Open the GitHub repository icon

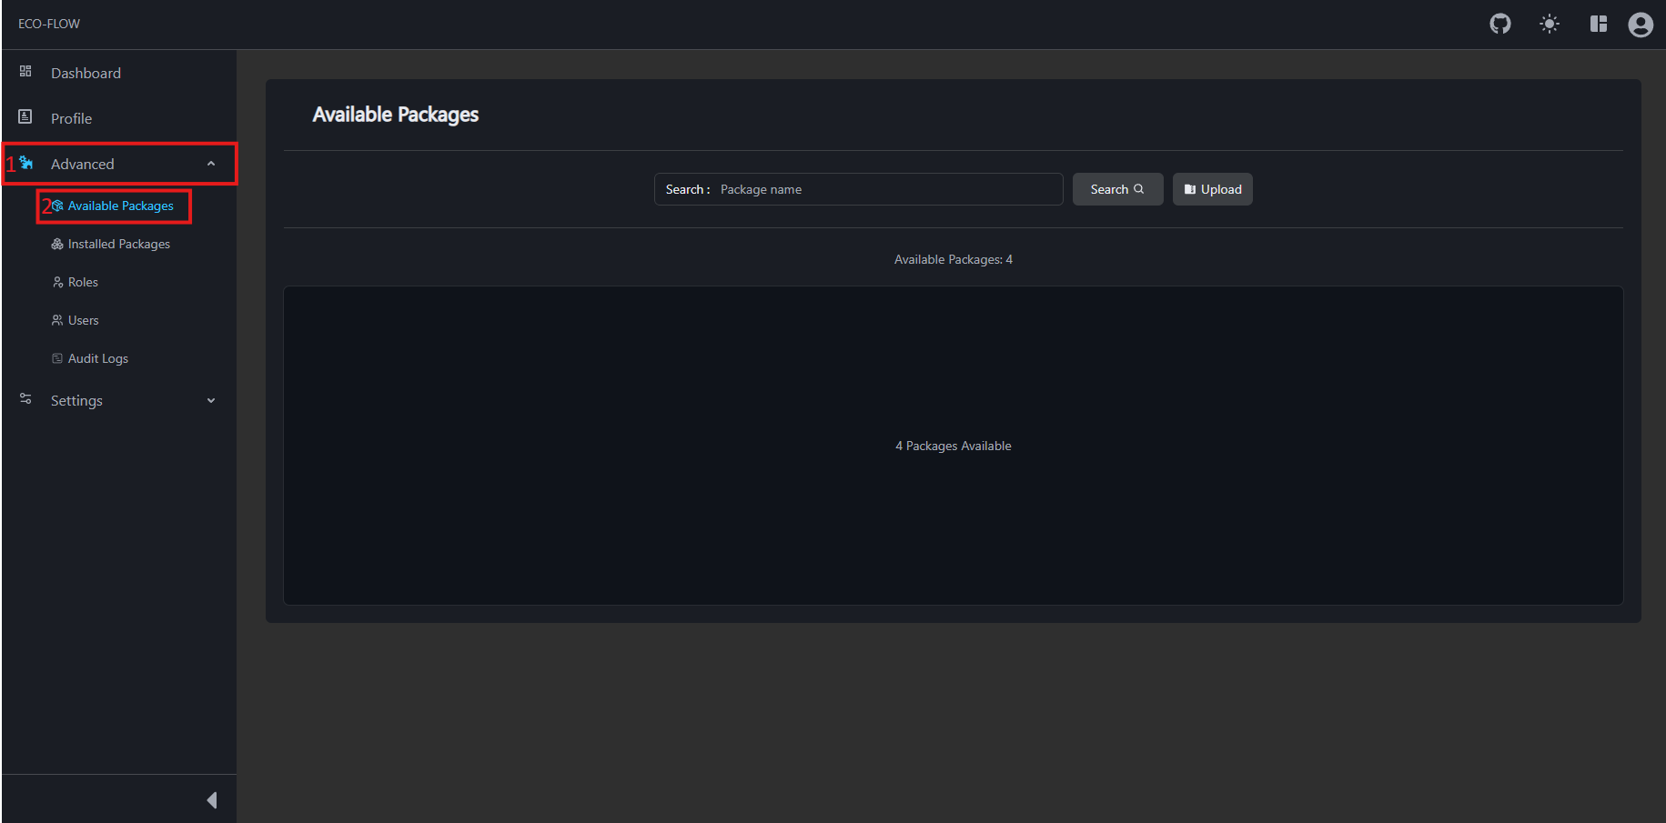pos(1499,24)
